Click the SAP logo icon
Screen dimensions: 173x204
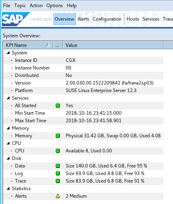15,19
